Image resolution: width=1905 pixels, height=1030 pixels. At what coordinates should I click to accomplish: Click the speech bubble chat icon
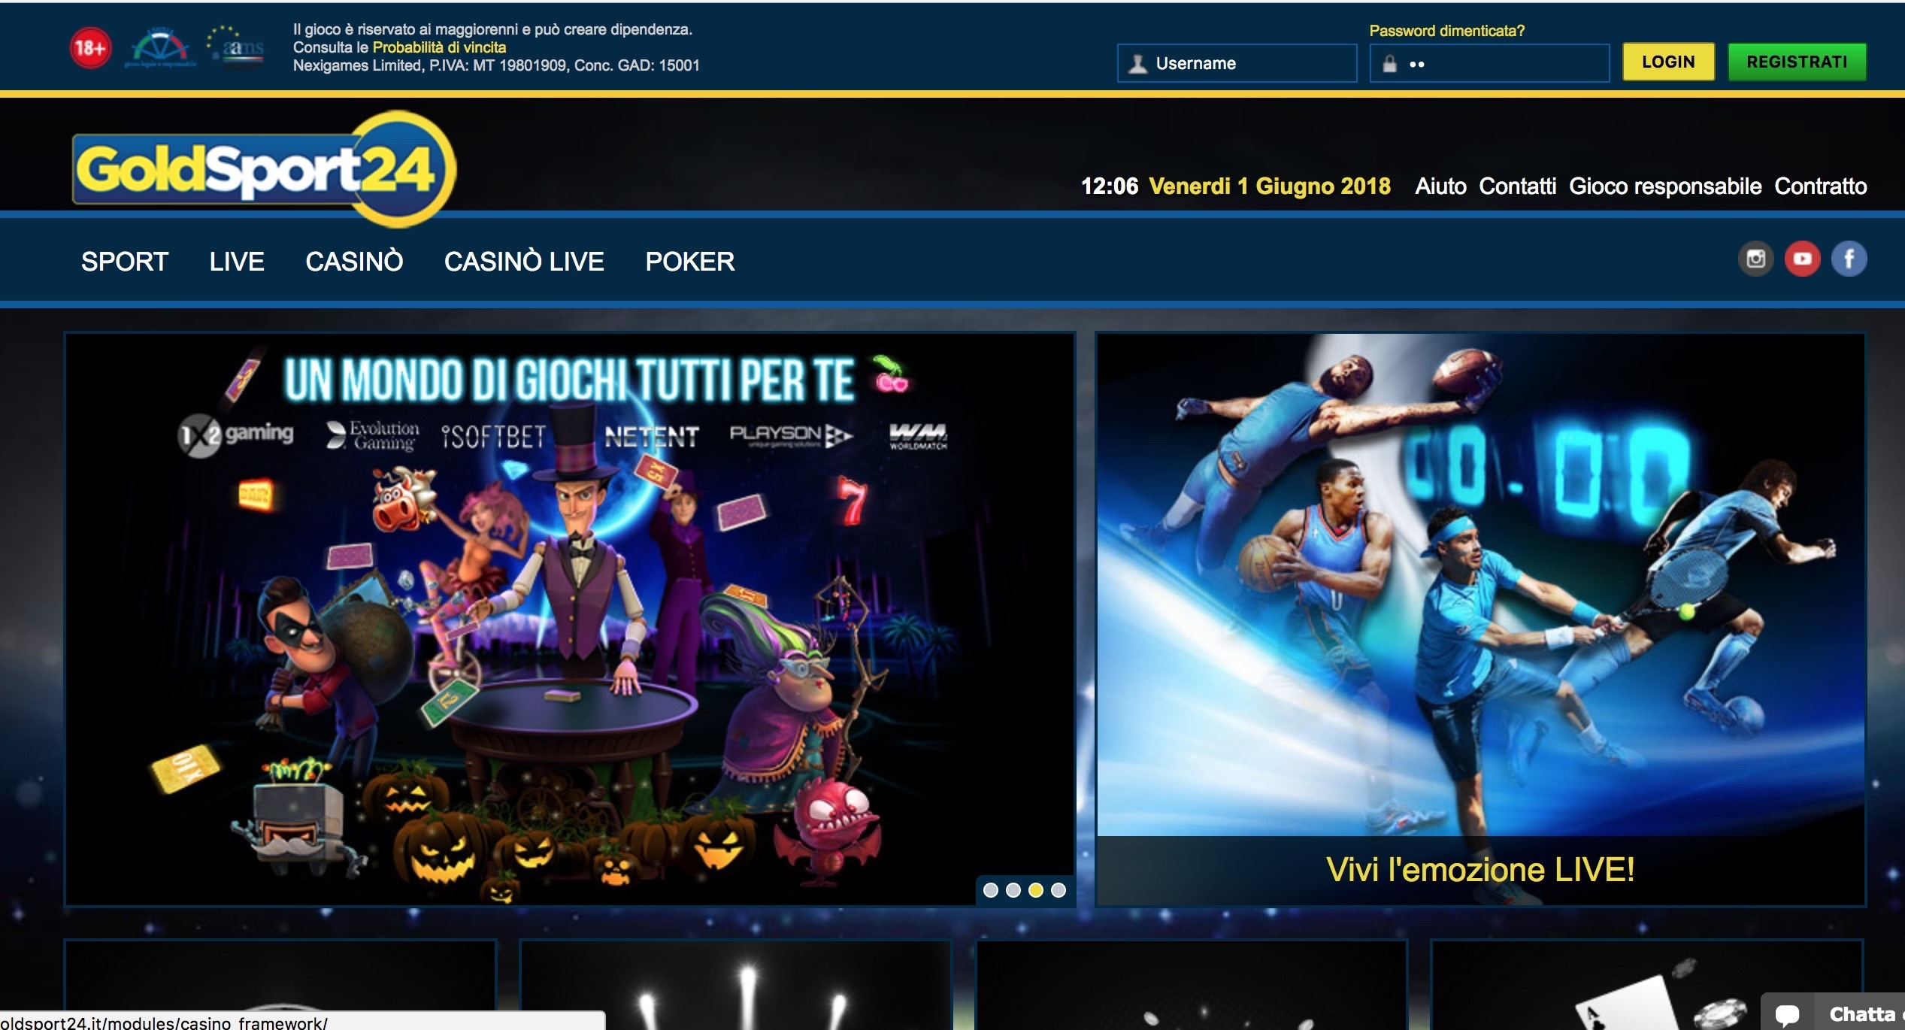point(1787,1014)
